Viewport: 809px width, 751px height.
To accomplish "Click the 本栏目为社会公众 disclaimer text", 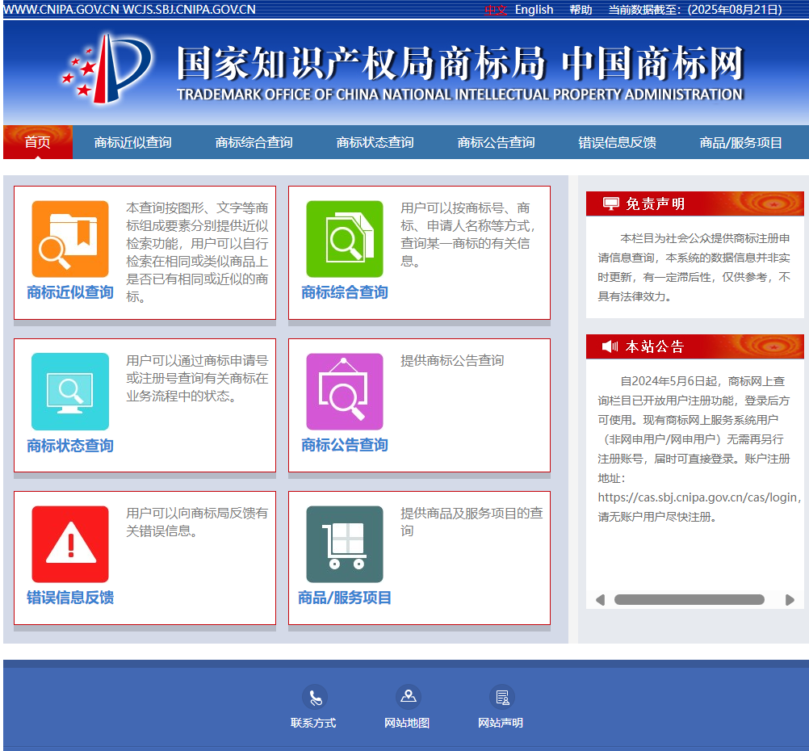I will [694, 267].
